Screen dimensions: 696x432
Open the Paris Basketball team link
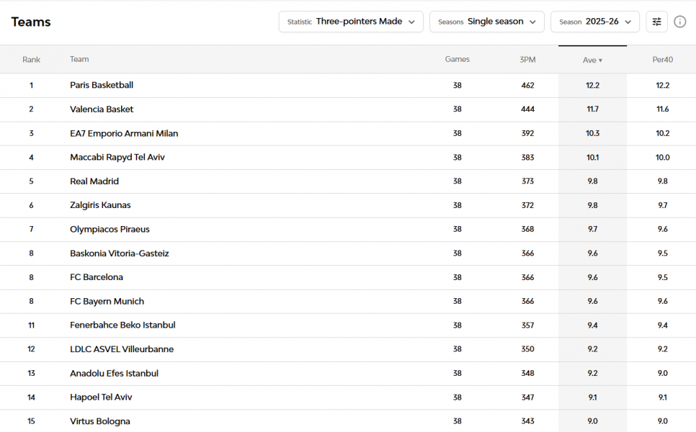(x=102, y=85)
